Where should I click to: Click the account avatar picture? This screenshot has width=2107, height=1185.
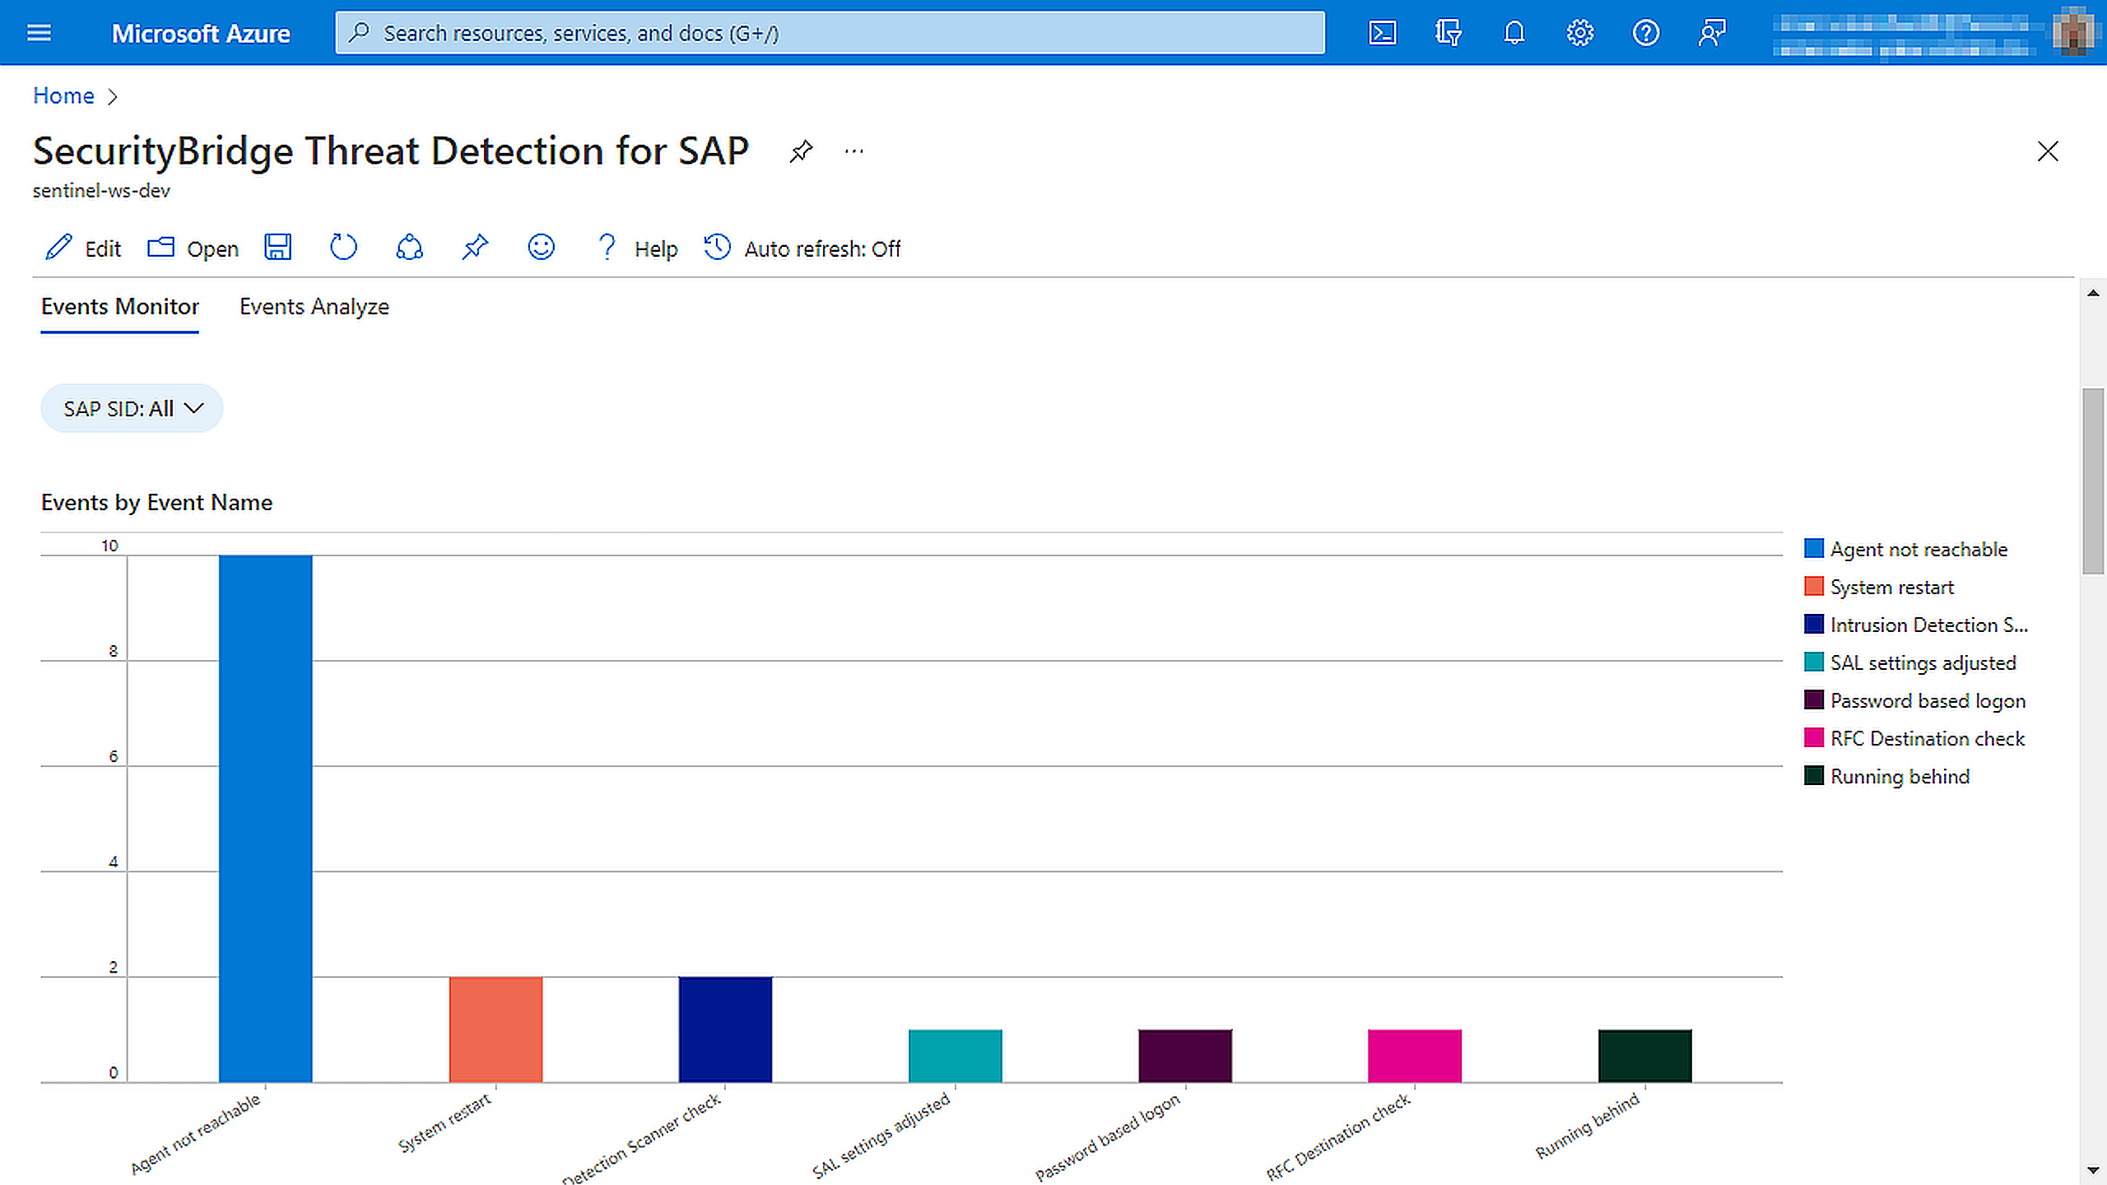[x=2072, y=33]
